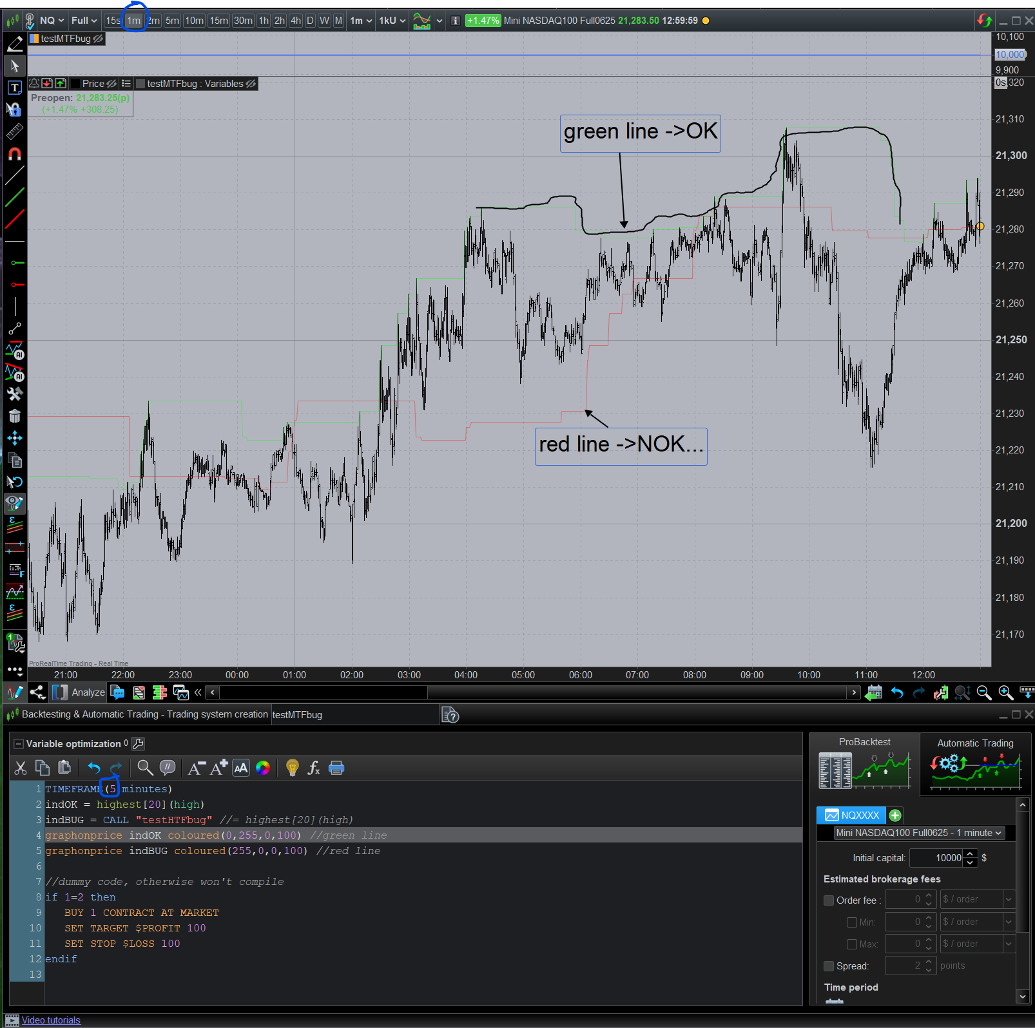Viewport: 1035px width, 1028px height.
Task: Click the share icon below chart
Action: pyautogui.click(x=37, y=692)
